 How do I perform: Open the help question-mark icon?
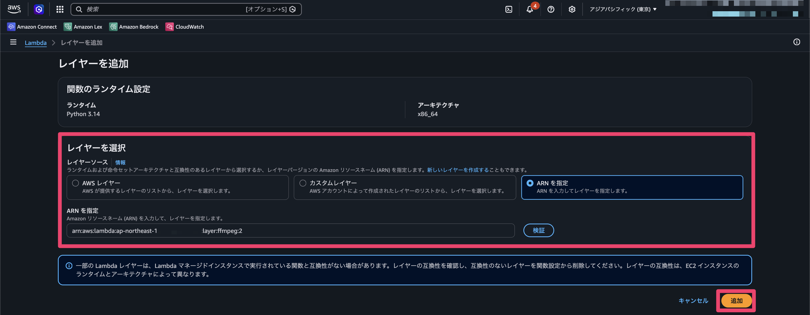pyautogui.click(x=551, y=9)
